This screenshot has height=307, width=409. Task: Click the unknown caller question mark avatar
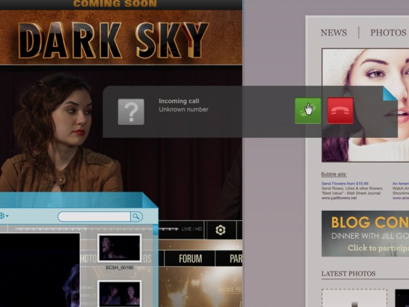[x=131, y=111]
